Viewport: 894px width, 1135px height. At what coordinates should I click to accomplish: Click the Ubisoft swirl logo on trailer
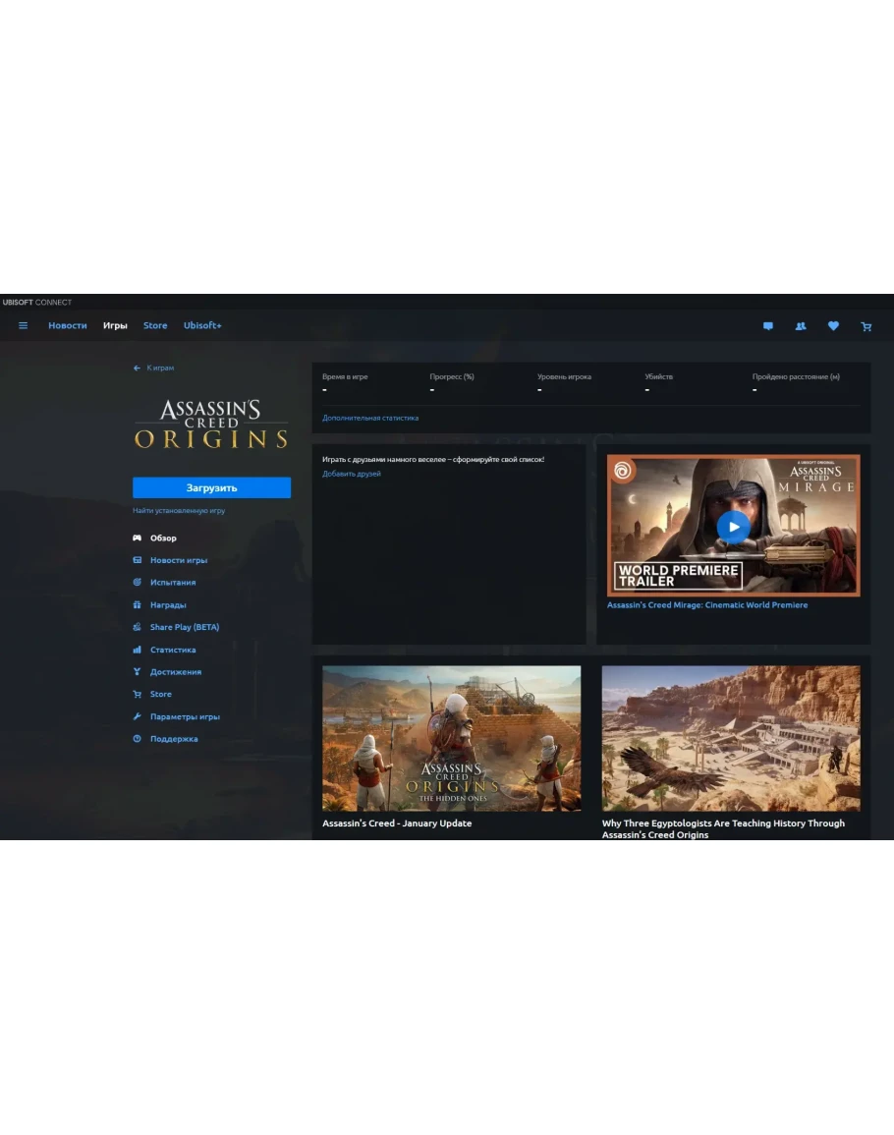point(622,471)
